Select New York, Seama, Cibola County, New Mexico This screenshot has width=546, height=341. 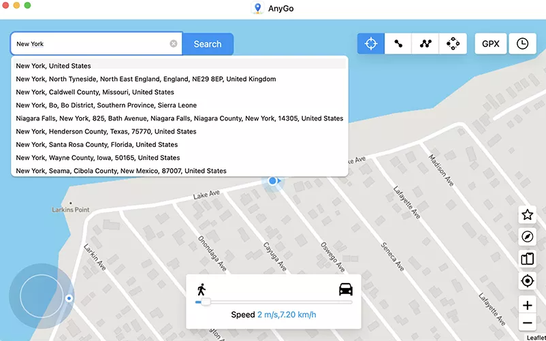tap(179, 170)
